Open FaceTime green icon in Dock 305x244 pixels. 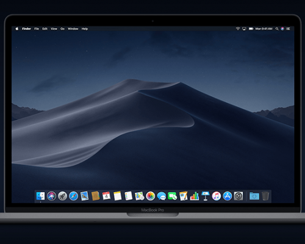click(x=173, y=196)
